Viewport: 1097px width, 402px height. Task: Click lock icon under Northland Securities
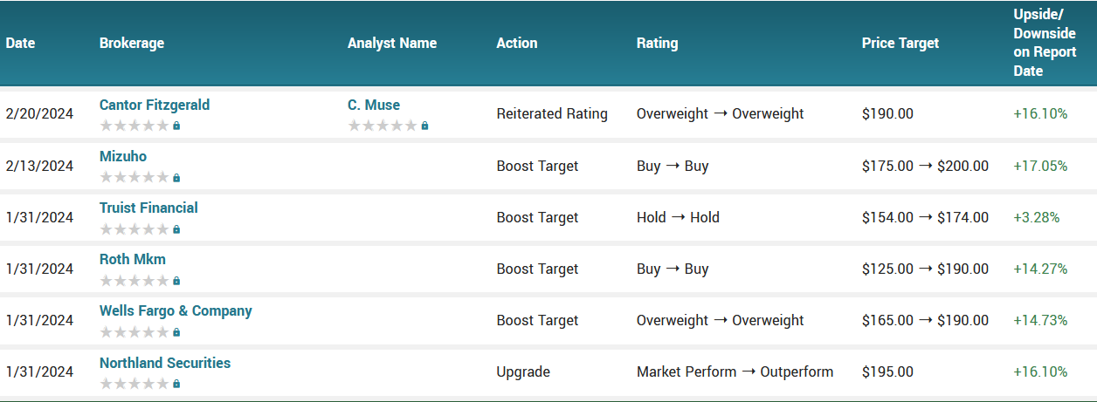click(176, 384)
